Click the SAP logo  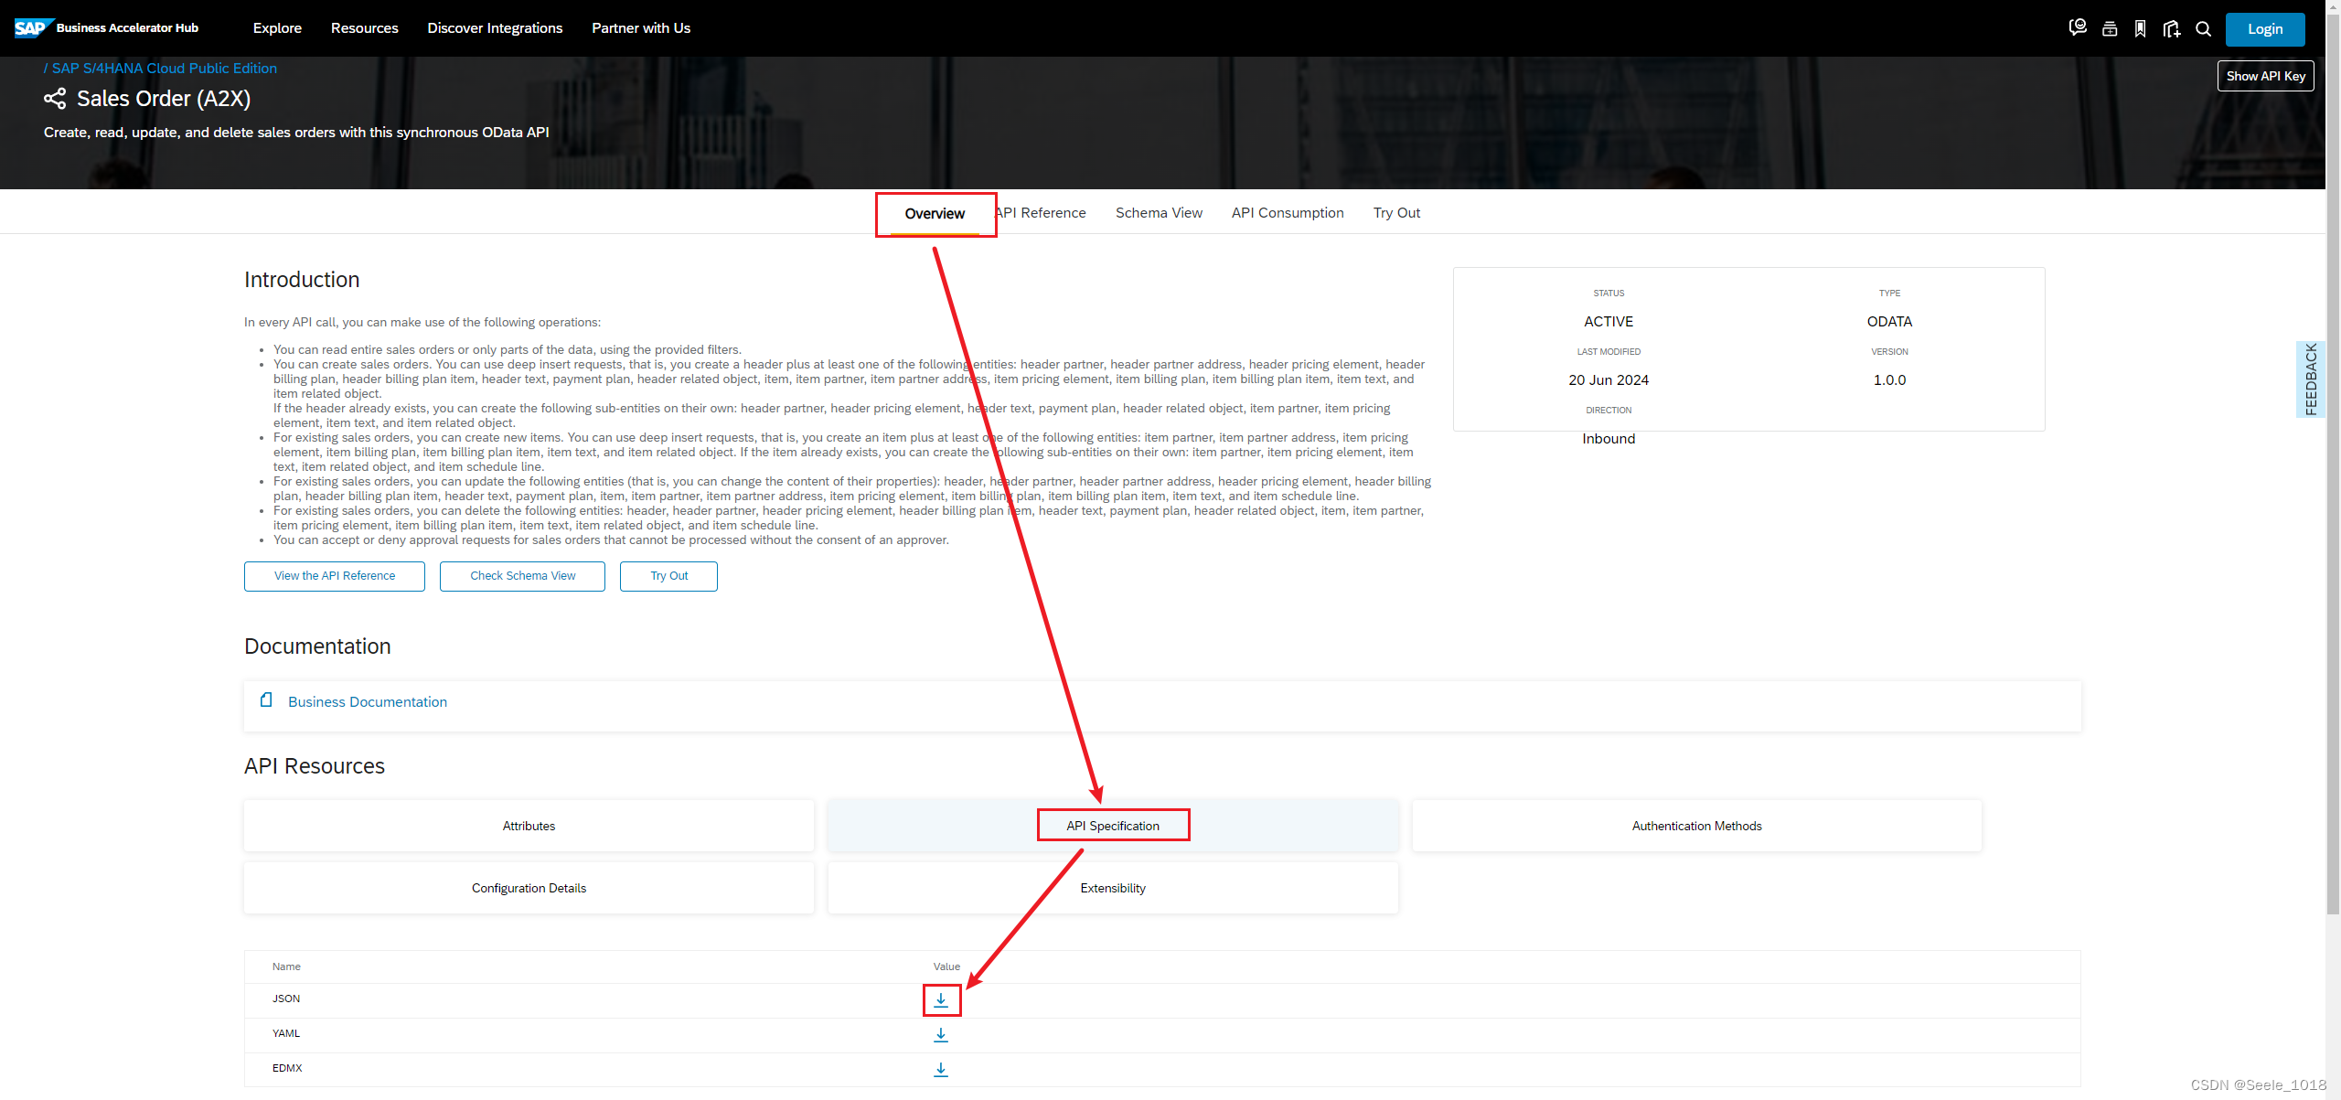click(33, 27)
